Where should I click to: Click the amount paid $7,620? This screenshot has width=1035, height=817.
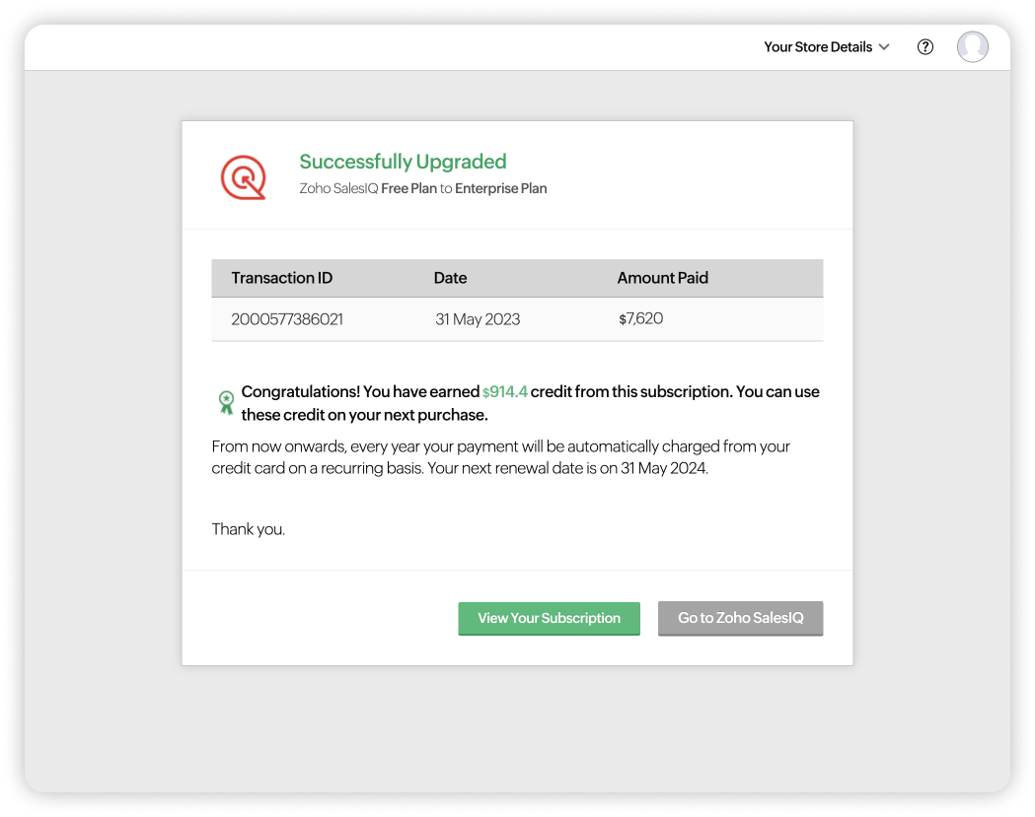[640, 318]
